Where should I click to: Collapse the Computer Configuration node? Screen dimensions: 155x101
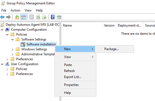click(x=2, y=30)
